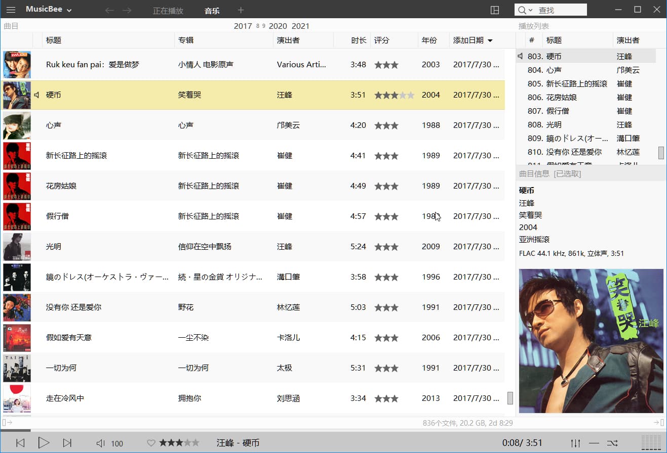Screen dimensions: 667x453
Task: Open the hamburger main menu
Action: 11,10
